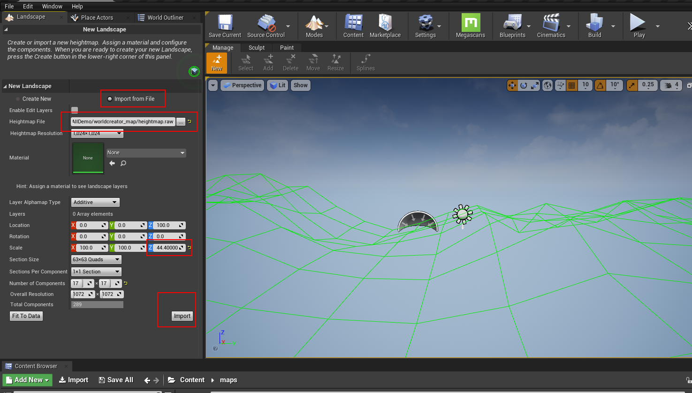The width and height of the screenshot is (692, 393).
Task: Click the Import landscape button
Action: tap(182, 316)
